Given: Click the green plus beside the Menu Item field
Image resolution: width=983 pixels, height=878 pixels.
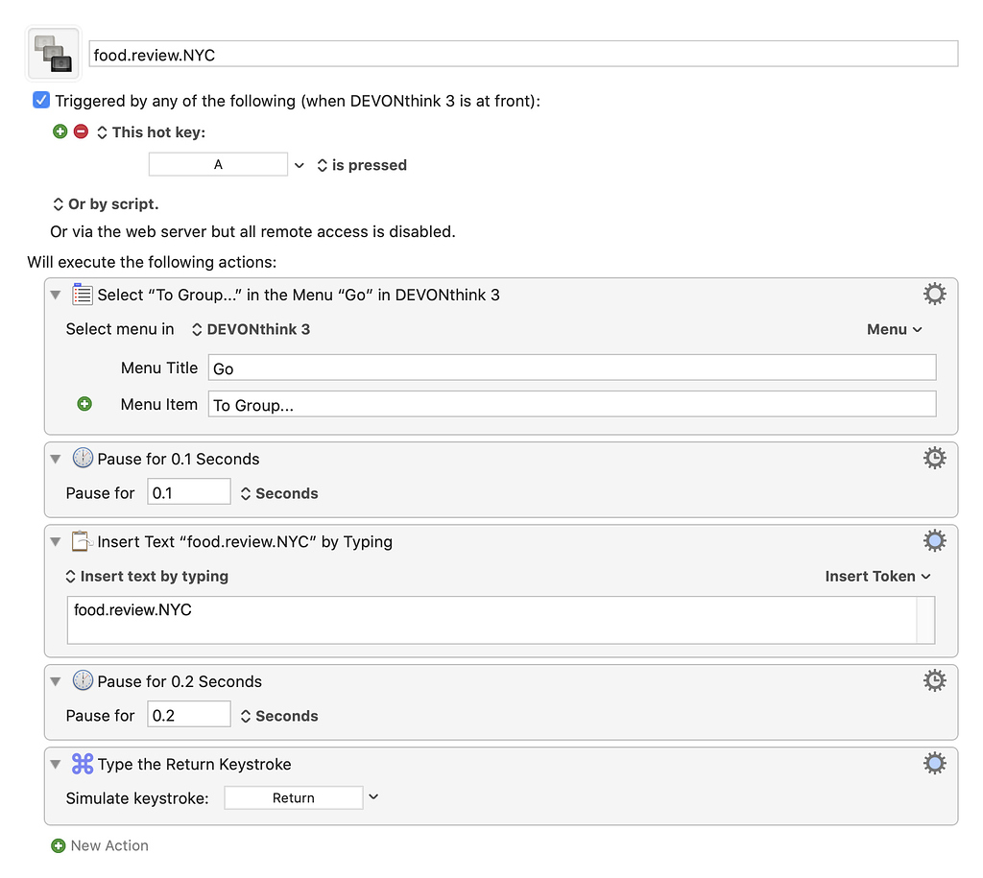Looking at the screenshot, I should [x=84, y=403].
